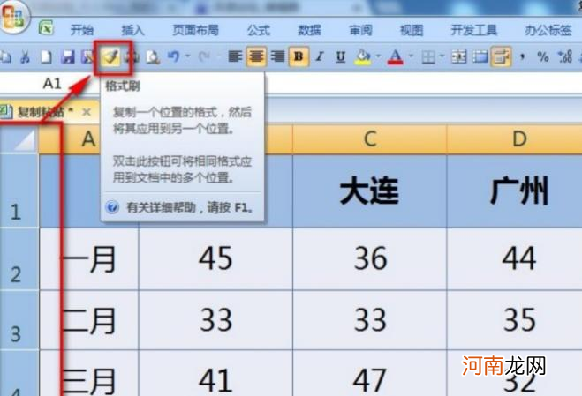The height and width of the screenshot is (396, 582).
Task: Click the formula bar input area
Action: [x=423, y=84]
